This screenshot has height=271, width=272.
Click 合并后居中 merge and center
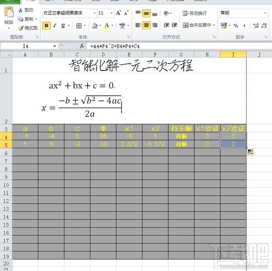197,25
